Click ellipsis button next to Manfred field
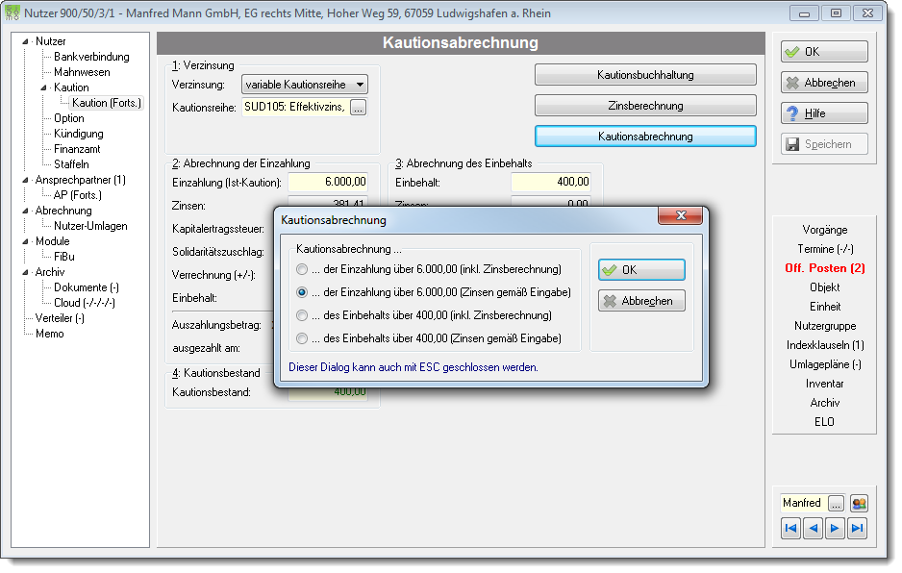 point(836,504)
